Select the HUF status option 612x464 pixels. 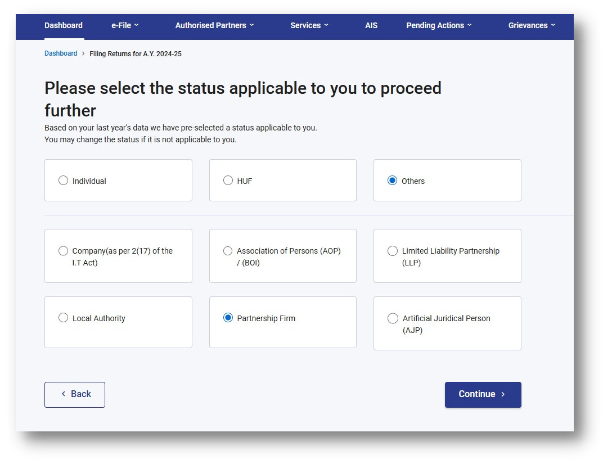(228, 180)
